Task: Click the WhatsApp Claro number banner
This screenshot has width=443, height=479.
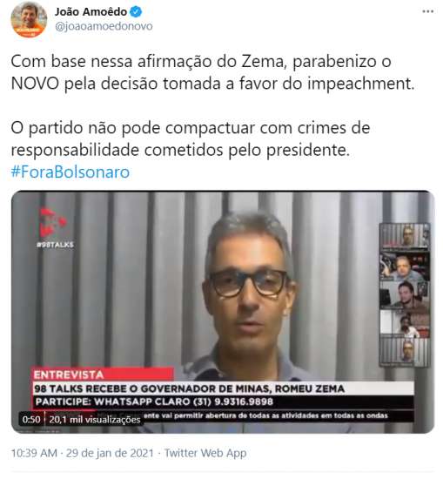Action: 223,401
